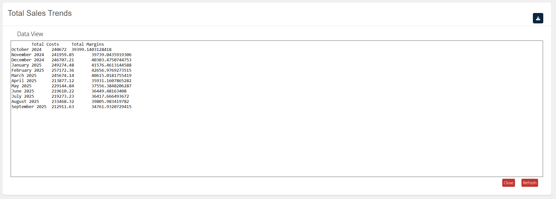Click the August 2025 margin value 39805.983419782
The width and height of the screenshot is (556, 199).
pos(110,102)
